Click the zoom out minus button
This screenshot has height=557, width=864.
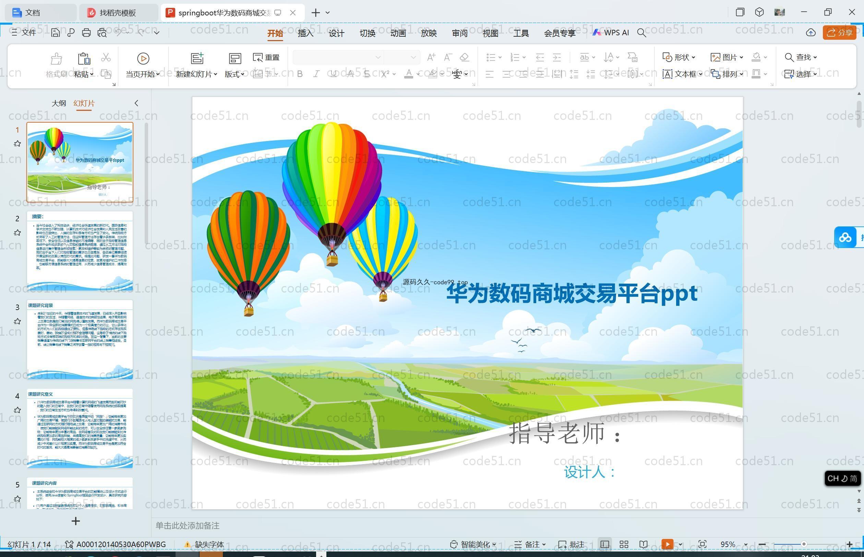762,544
